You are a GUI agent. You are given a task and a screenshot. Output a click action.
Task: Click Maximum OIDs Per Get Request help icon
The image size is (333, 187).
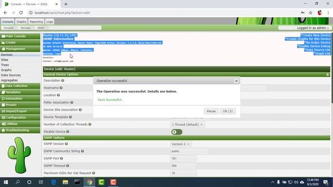click(94, 173)
